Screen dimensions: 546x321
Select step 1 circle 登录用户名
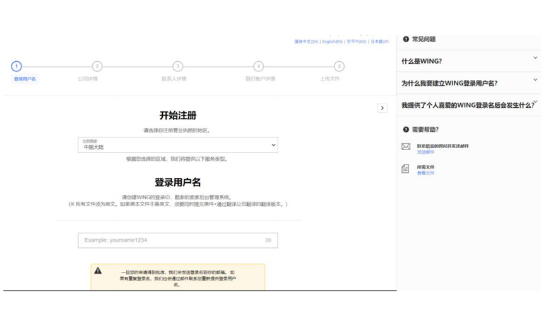point(16,66)
